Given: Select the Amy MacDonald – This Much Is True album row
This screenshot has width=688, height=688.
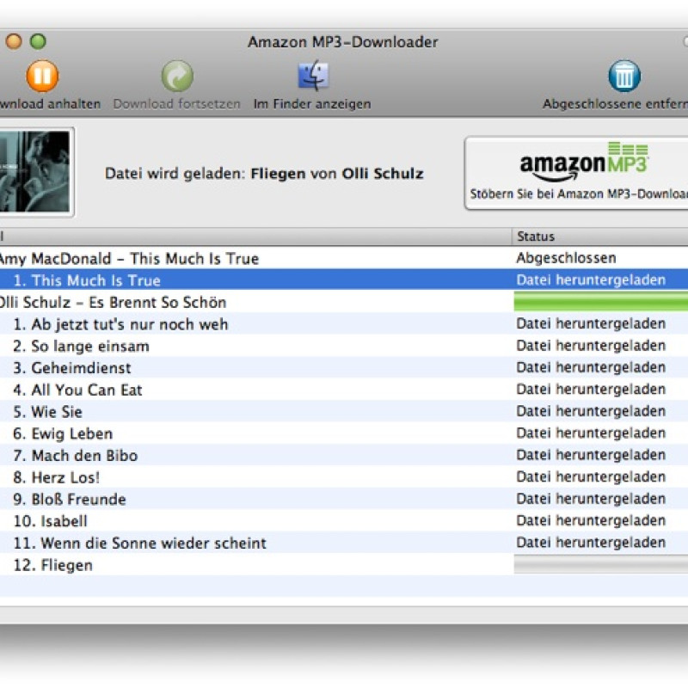Looking at the screenshot, I should point(344,258).
